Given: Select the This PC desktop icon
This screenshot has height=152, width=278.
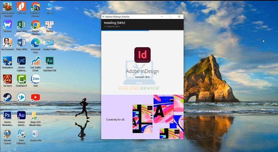Looking at the screenshot, I should 49,6.
